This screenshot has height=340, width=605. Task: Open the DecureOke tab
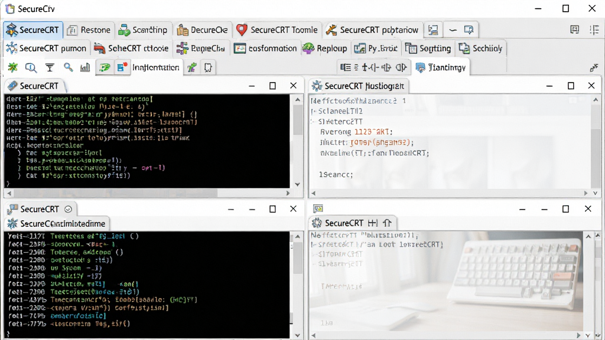[x=202, y=30]
